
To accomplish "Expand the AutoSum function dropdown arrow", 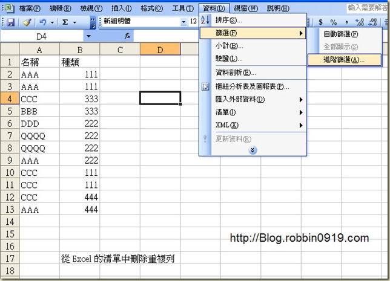I will pos(74,22).
